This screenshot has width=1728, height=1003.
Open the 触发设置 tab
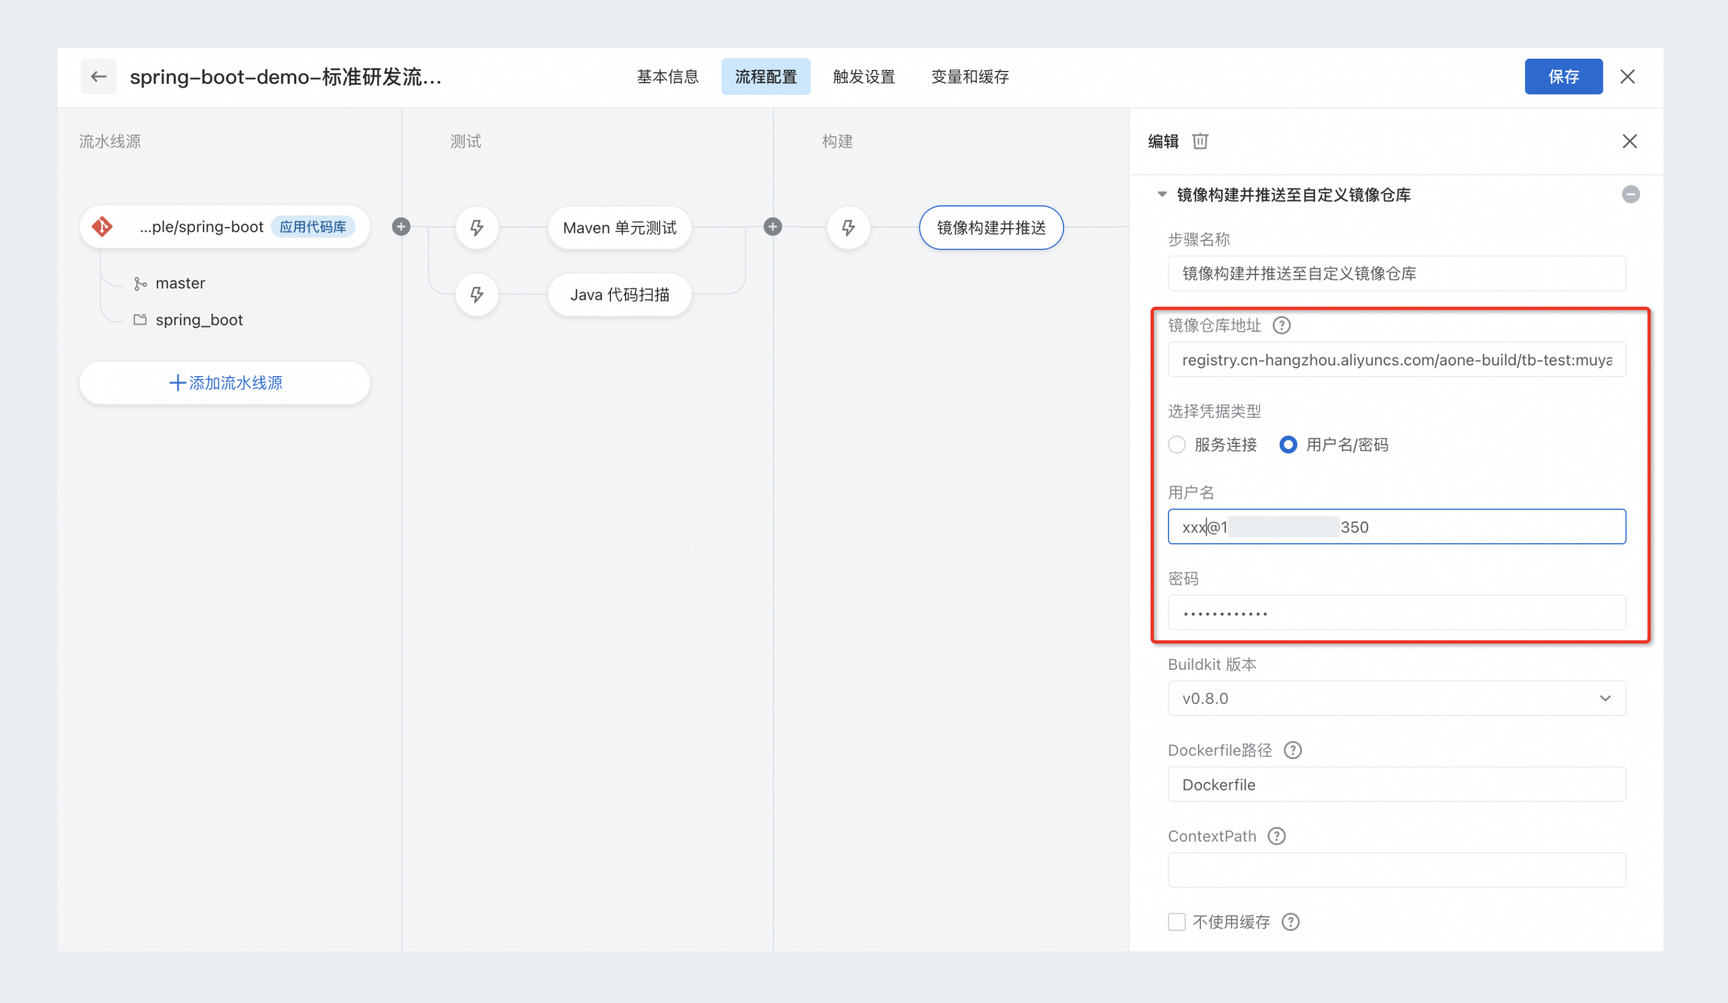(x=863, y=77)
